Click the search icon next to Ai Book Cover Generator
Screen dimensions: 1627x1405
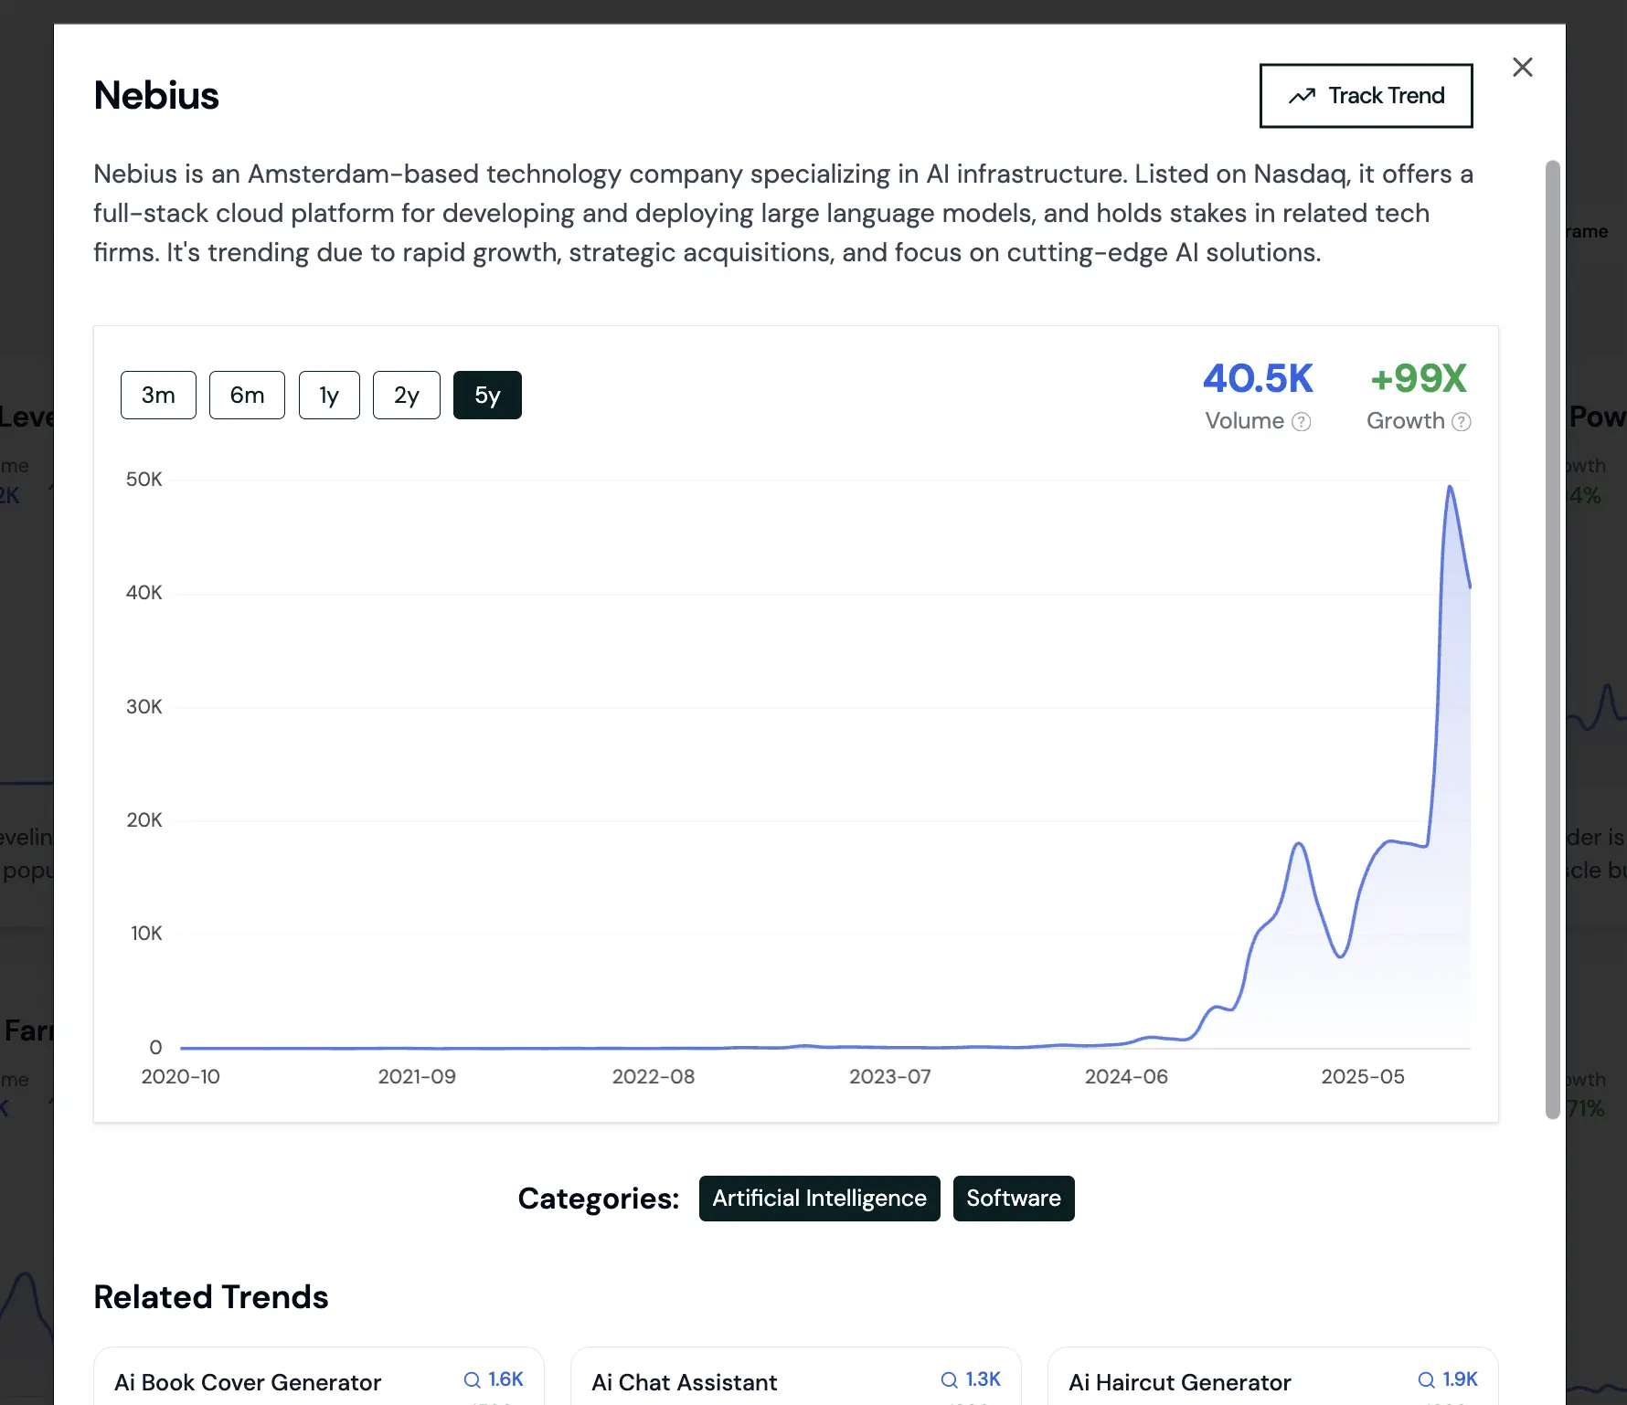(472, 1379)
